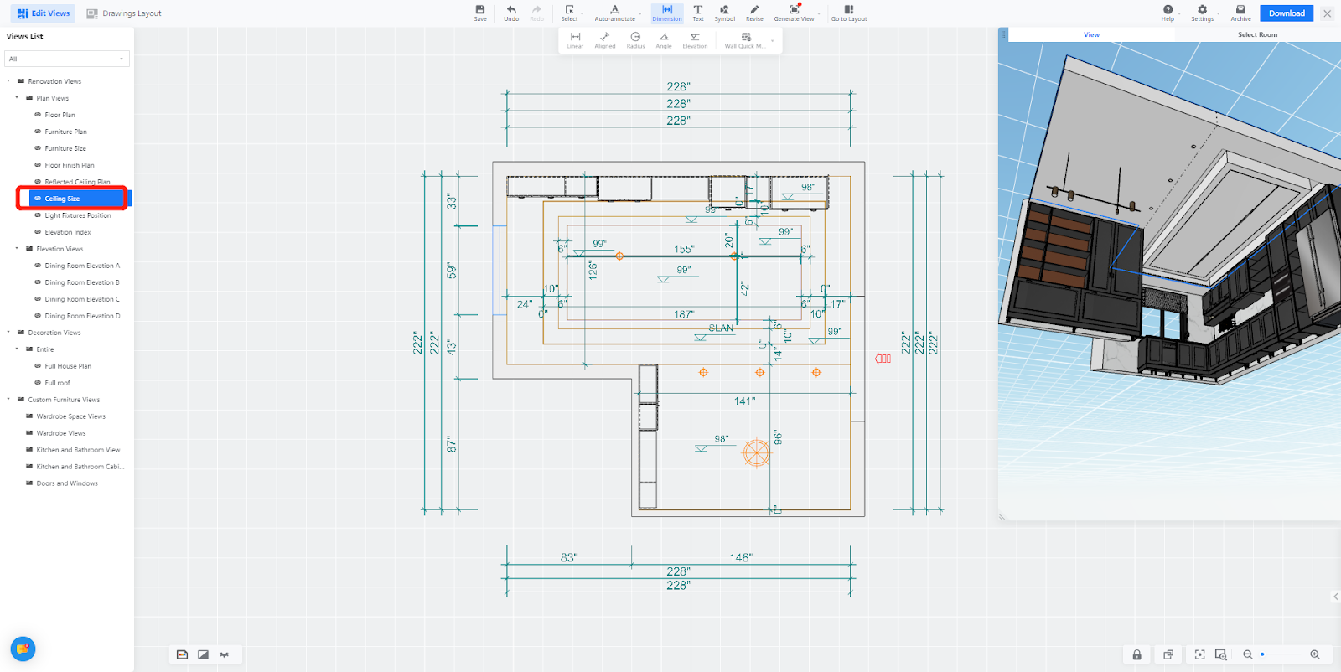Zoom in with the magnifier plus icon
The height and width of the screenshot is (672, 1341).
(1315, 654)
